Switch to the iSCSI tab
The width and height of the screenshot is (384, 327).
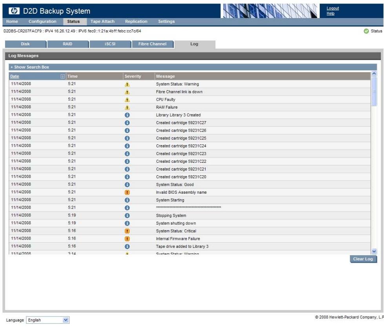110,44
